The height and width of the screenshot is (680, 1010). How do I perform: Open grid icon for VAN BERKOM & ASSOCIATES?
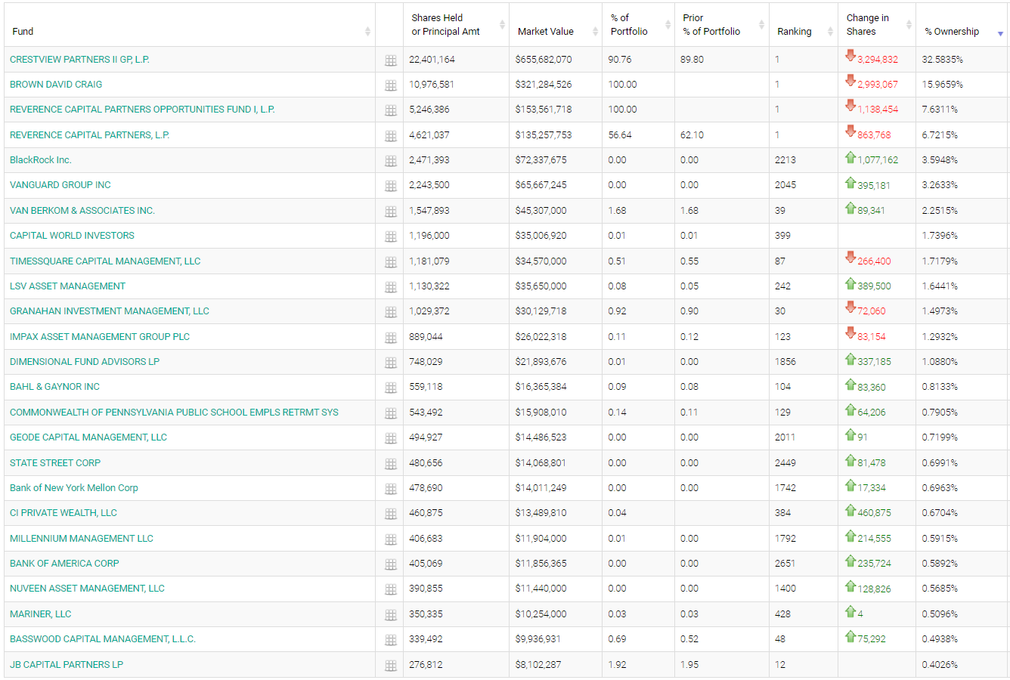[391, 212]
